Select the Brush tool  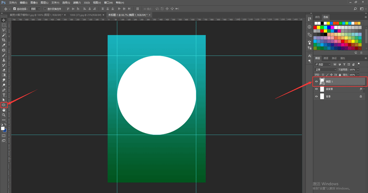(x=4, y=55)
